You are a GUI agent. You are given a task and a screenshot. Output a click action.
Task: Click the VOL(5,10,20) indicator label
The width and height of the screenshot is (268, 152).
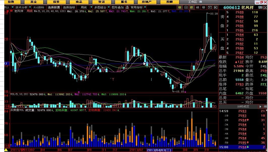[x=19, y=94]
